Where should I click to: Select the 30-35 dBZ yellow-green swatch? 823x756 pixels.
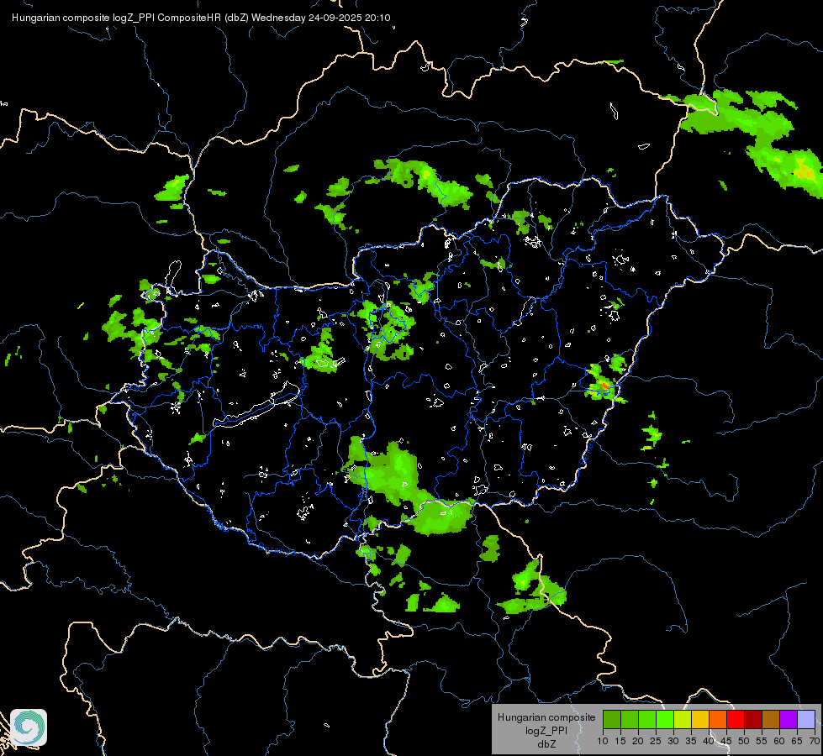[683, 719]
